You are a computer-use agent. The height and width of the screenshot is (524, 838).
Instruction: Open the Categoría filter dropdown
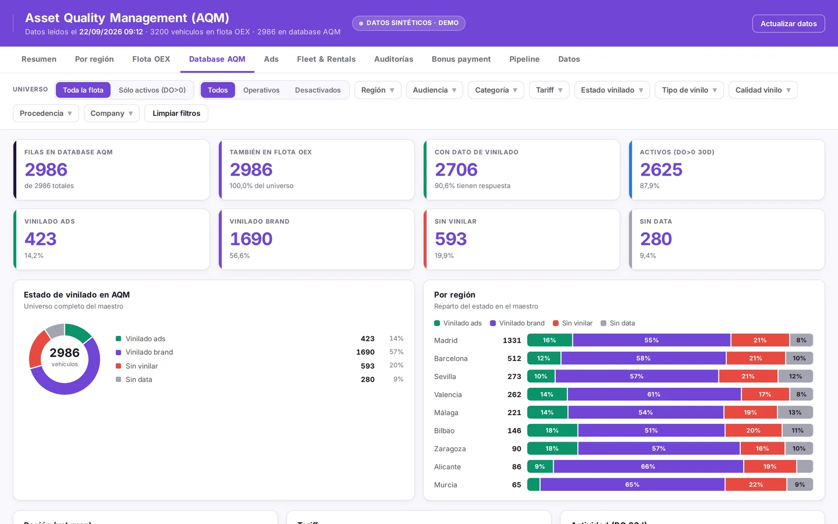tap(496, 90)
